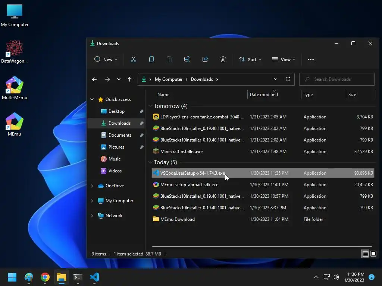Select BlueStacks installer dated 1/30/2023 8:37 PM
Image resolution: width=382 pixels, height=286 pixels.
(263, 208)
